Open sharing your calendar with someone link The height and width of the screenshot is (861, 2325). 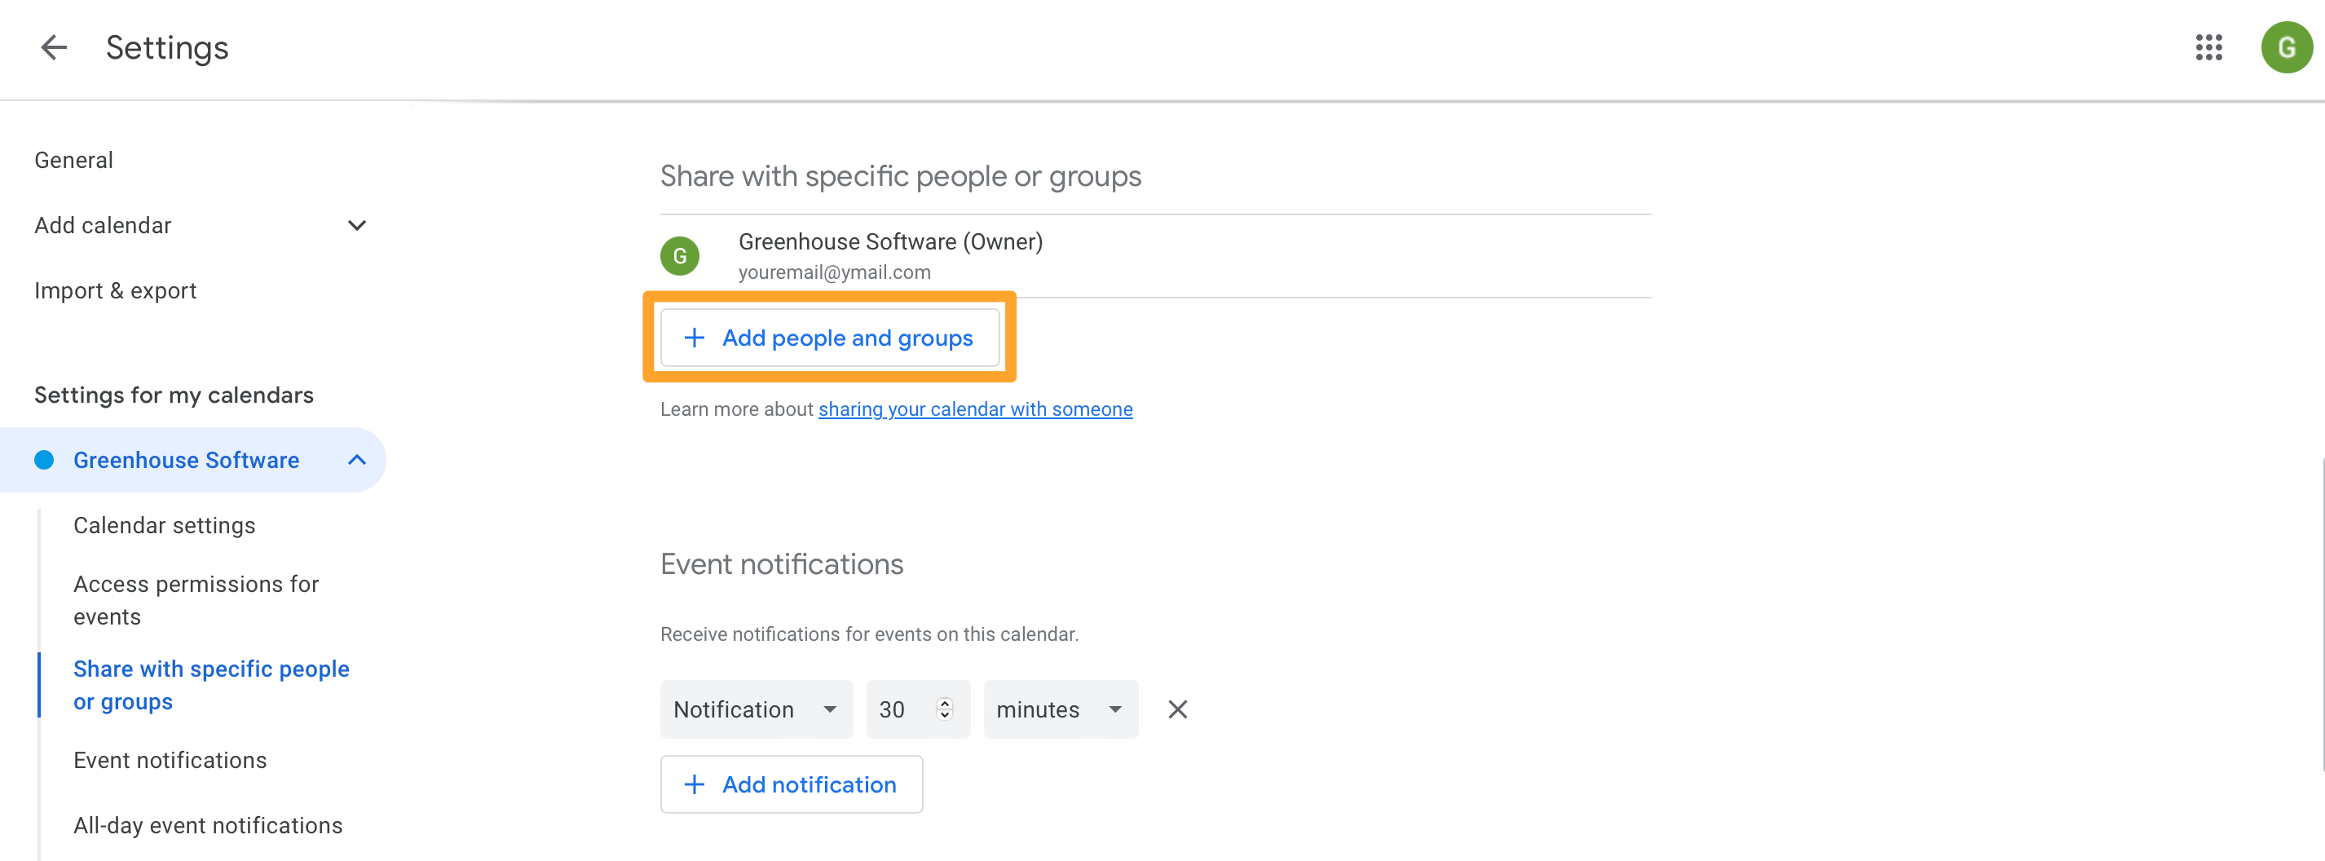pyautogui.click(x=975, y=410)
